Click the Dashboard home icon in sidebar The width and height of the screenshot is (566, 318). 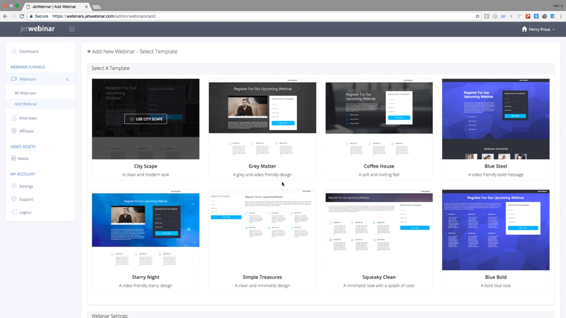[x=14, y=51]
